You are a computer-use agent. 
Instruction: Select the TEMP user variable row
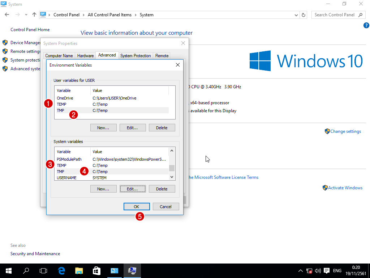tap(113, 104)
